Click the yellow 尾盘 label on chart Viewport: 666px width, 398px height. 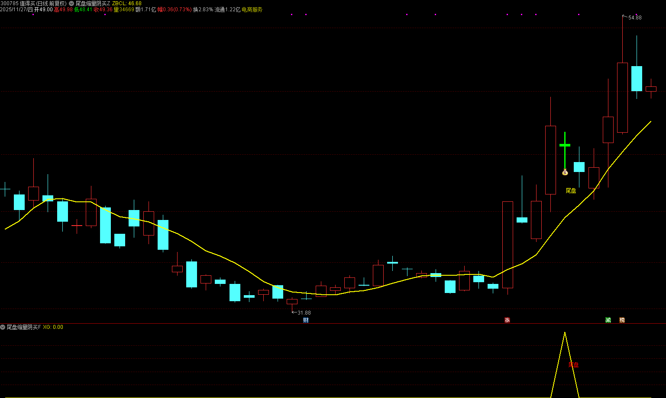571,191
